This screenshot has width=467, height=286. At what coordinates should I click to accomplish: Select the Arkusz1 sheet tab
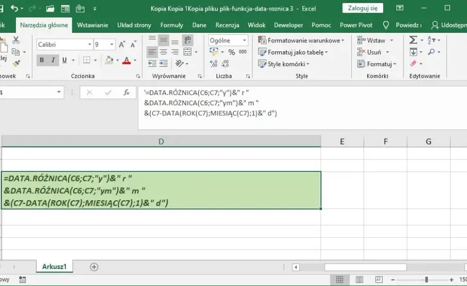click(x=54, y=267)
